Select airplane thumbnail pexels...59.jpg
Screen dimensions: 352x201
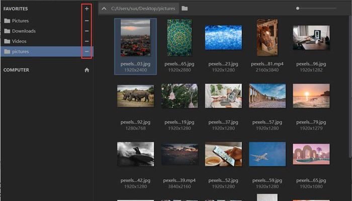point(267,154)
